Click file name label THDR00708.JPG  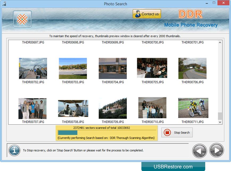pyautogui.click(x=73, y=122)
